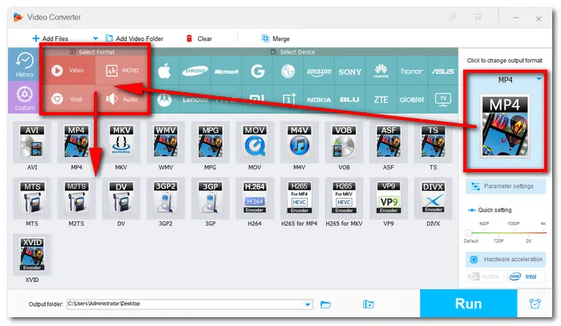Screen dimensions: 561x326
Task: Expand the MP4 output format dropdown
Action: point(539,79)
